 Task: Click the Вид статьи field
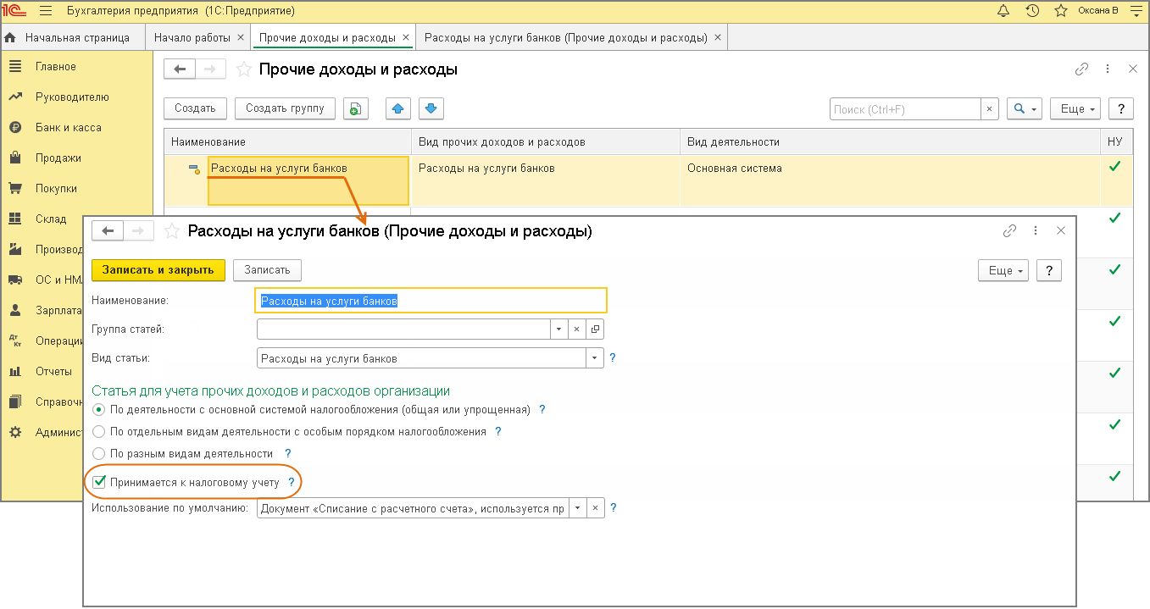421,358
